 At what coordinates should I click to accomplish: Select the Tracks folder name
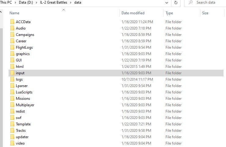(21, 131)
